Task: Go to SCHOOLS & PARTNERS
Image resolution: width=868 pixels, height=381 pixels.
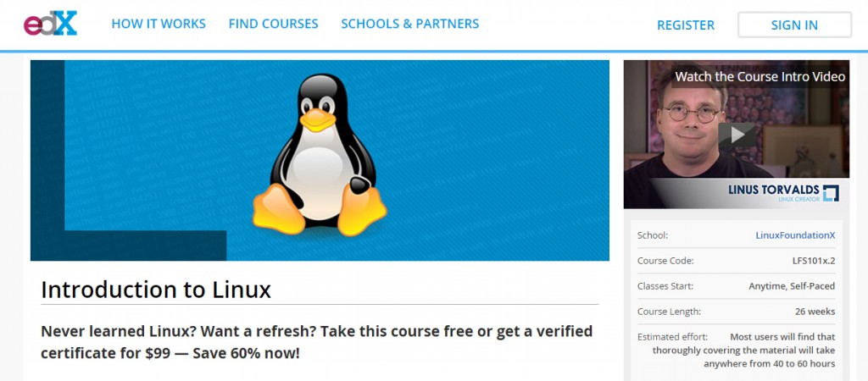Action: [410, 24]
